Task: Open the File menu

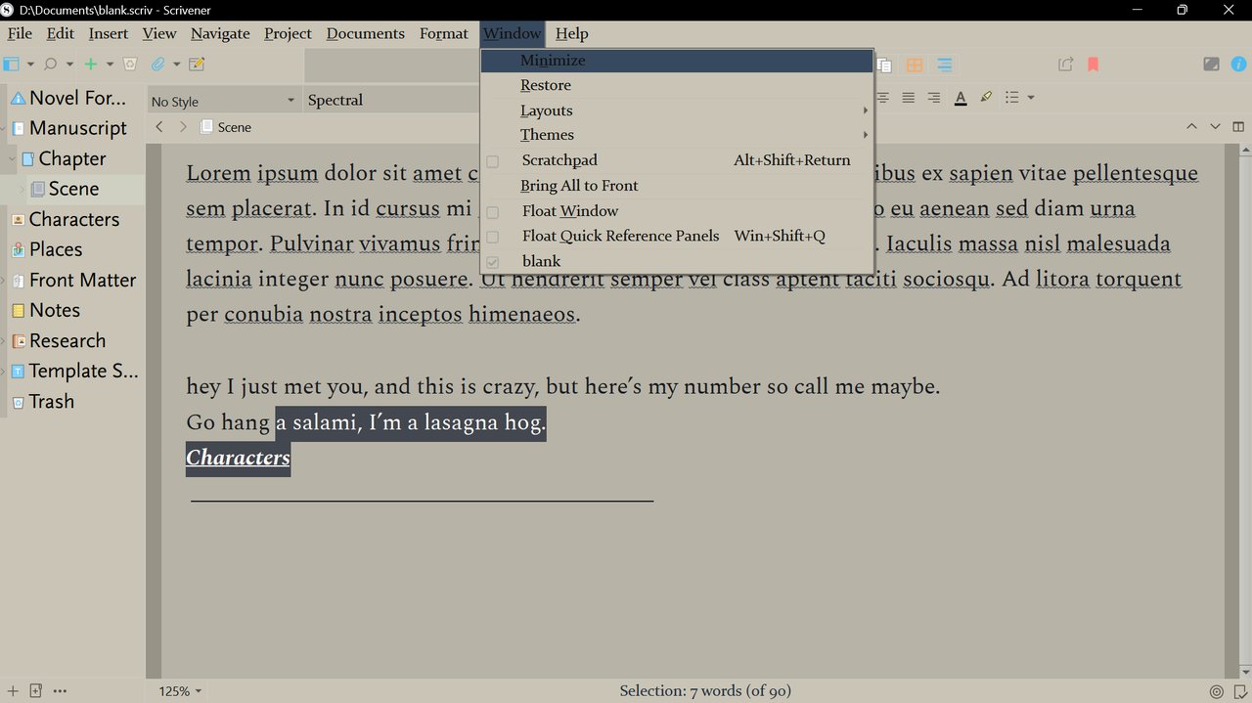Action: tap(20, 33)
